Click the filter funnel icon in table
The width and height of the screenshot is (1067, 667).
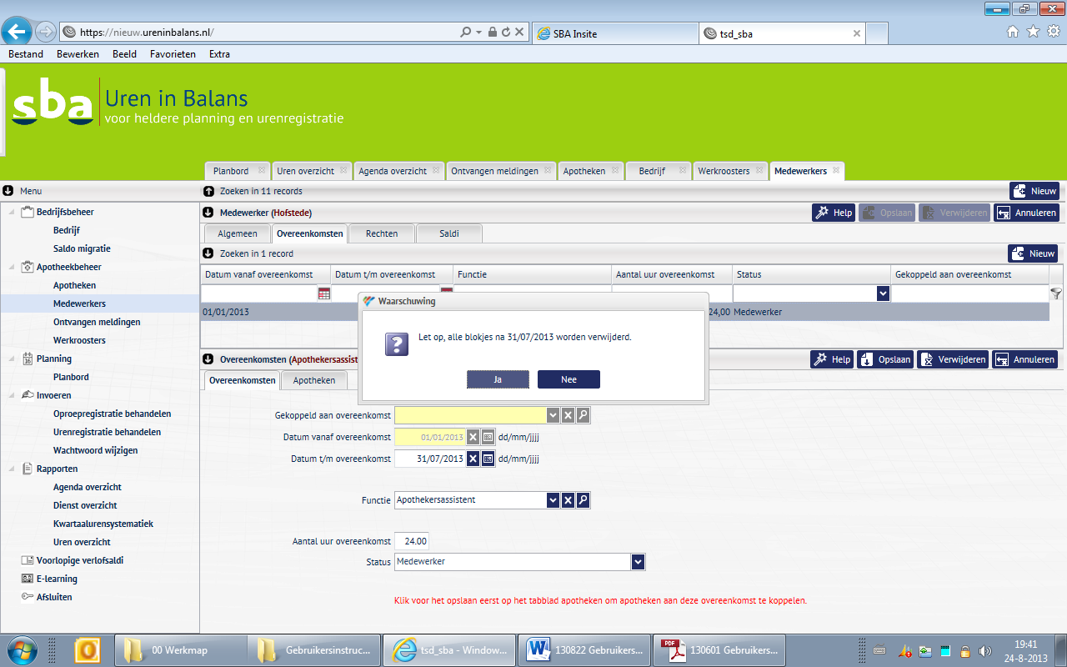tap(1056, 293)
